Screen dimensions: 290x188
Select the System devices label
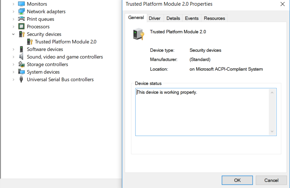[x=43, y=72]
